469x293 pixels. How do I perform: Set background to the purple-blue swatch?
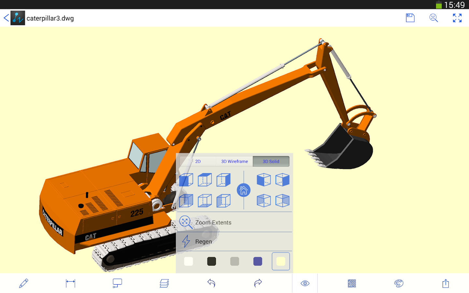click(258, 261)
